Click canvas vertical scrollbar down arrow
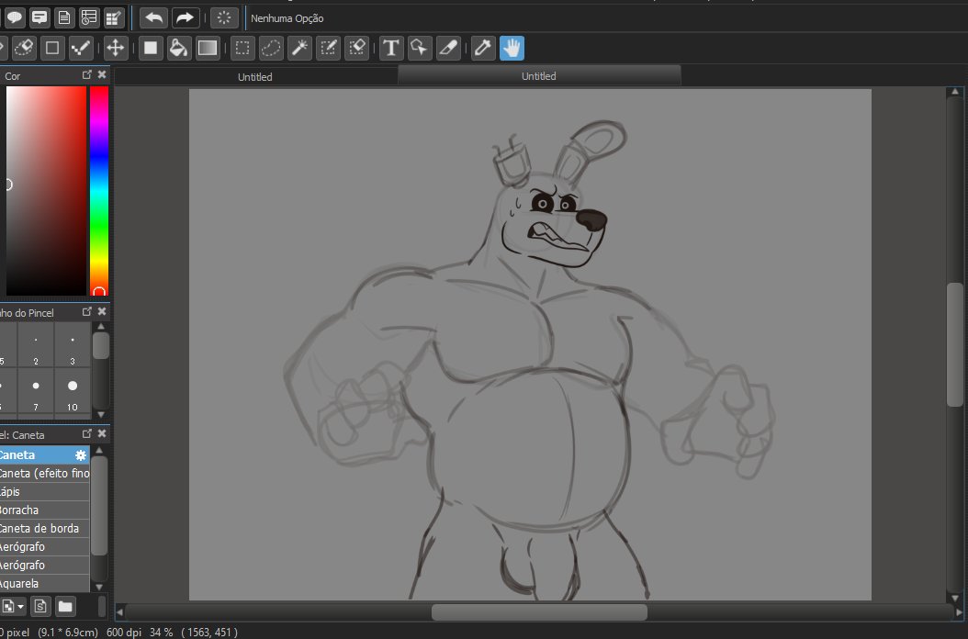Image resolution: width=968 pixels, height=639 pixels. (955, 599)
